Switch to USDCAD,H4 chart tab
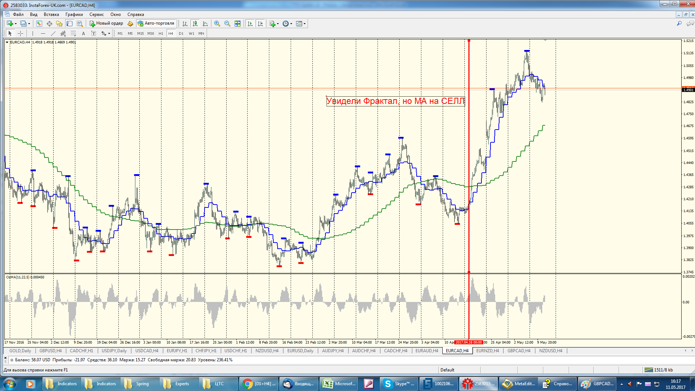 [x=147, y=351]
